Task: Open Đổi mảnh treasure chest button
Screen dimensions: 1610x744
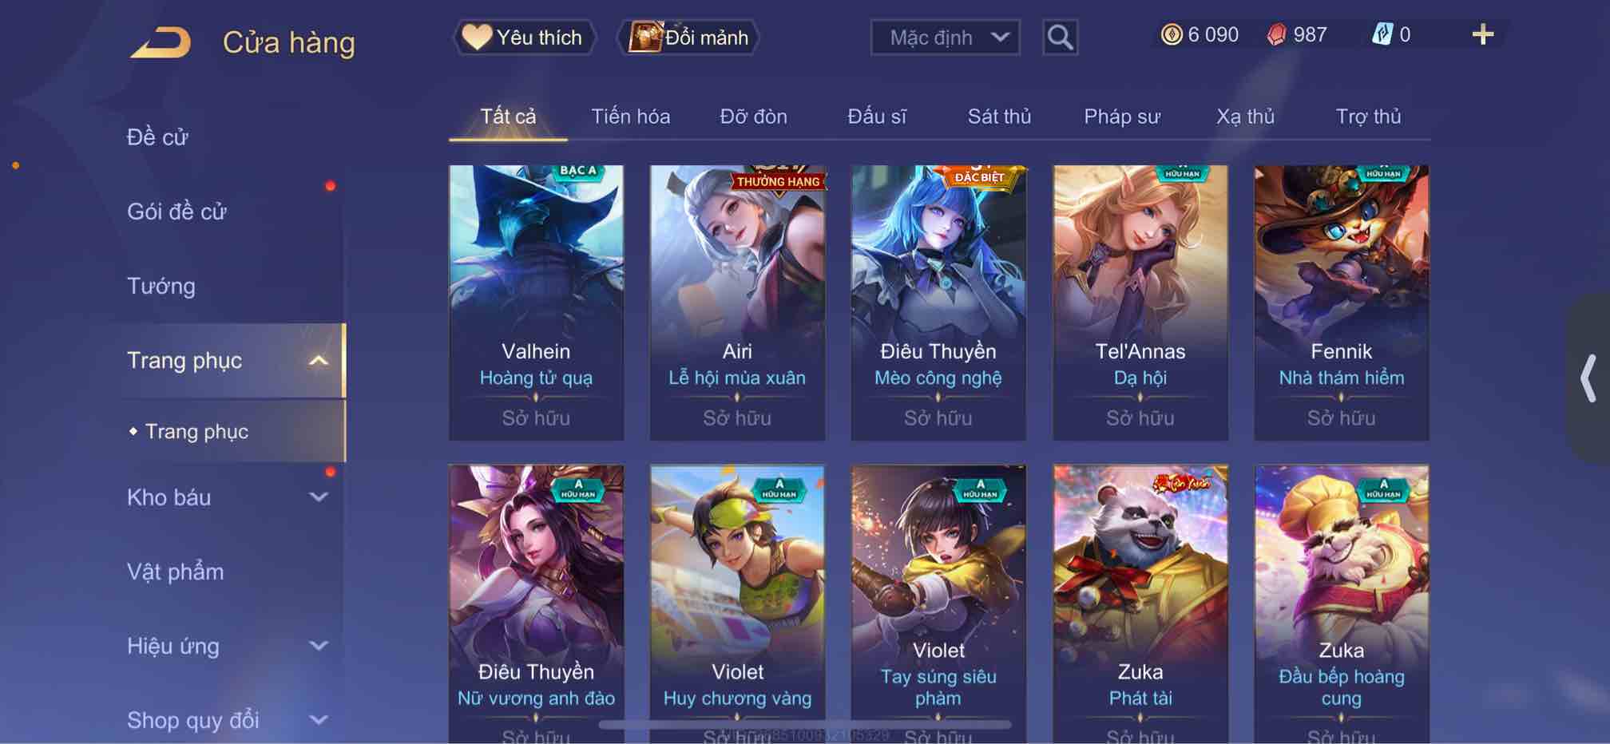Action: pos(688,38)
